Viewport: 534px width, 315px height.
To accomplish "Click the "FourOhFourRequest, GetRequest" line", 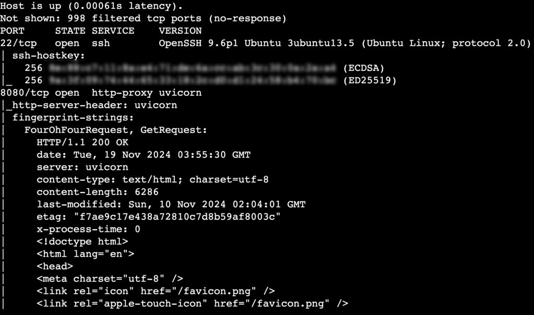I will (116, 130).
